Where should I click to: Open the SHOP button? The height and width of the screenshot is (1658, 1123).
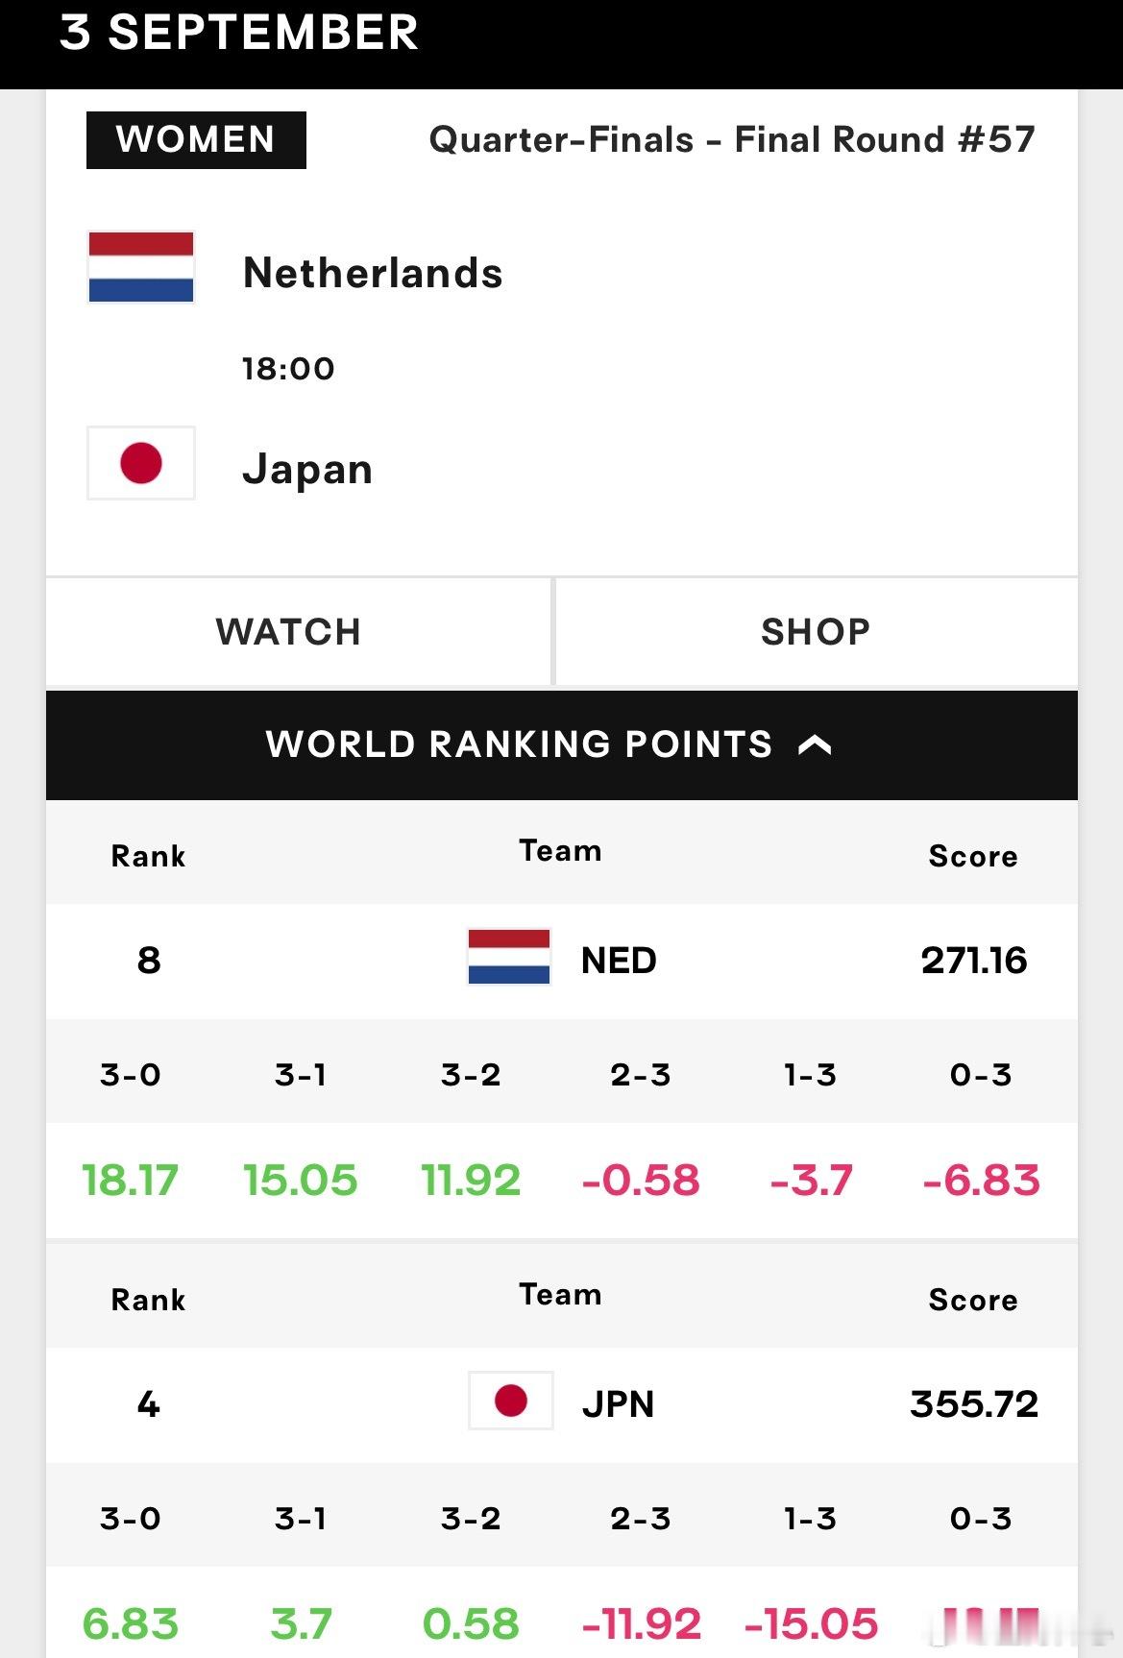click(x=817, y=631)
